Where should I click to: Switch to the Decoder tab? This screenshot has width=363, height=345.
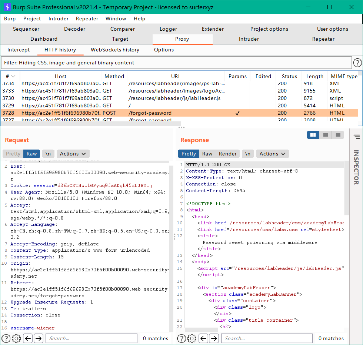tap(74, 29)
